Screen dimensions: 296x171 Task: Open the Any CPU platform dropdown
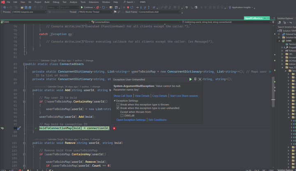[x=69, y=7]
